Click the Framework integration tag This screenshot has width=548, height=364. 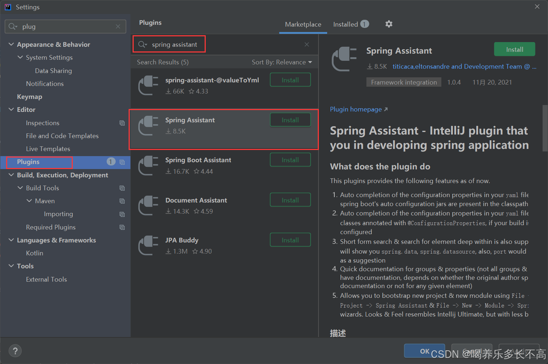(x=404, y=82)
